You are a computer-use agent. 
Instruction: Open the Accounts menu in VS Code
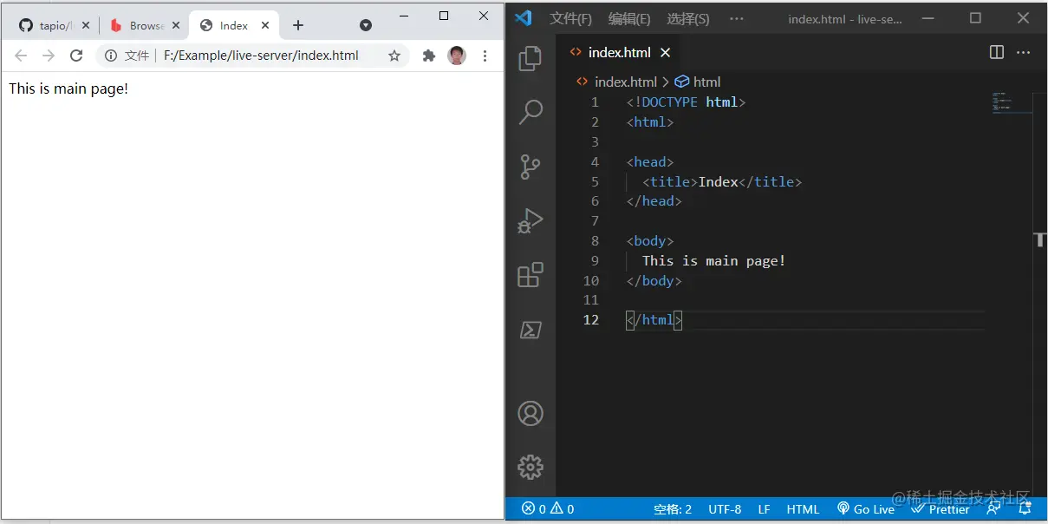(530, 413)
